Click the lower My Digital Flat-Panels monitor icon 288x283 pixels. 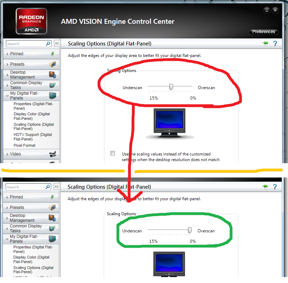52,239
